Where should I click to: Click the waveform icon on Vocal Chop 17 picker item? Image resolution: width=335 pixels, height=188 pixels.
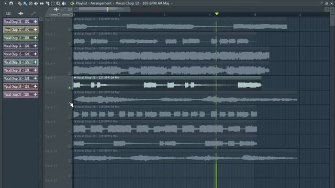click(36, 70)
